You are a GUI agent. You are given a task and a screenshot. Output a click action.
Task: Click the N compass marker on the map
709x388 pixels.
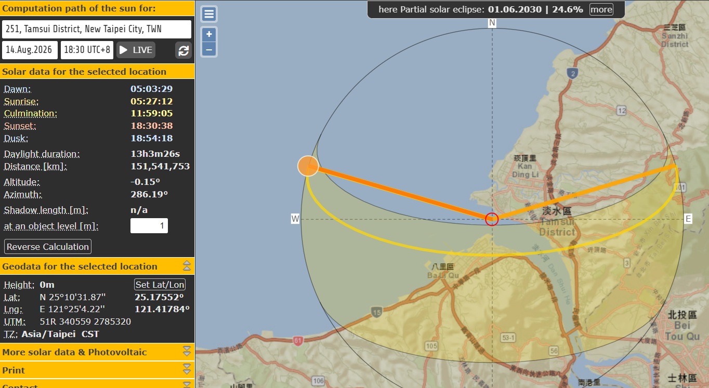pos(492,23)
